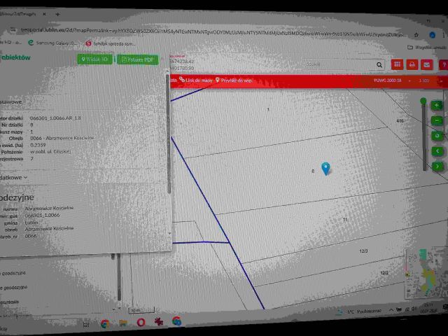The width and height of the screenshot is (448, 336).
Task: Show hidden system tray icons chevron
Action: (x=391, y=310)
